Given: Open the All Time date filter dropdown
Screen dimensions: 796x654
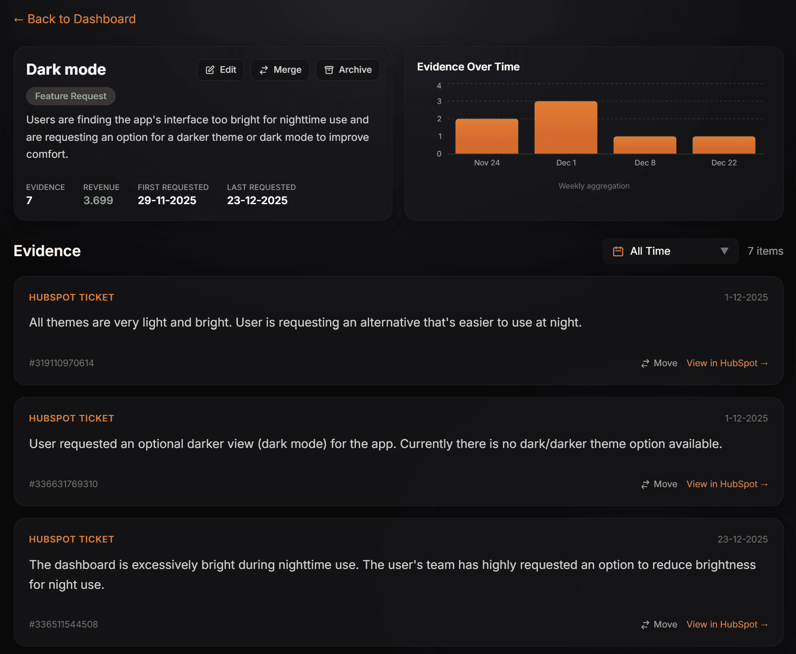Looking at the screenshot, I should pyautogui.click(x=670, y=251).
